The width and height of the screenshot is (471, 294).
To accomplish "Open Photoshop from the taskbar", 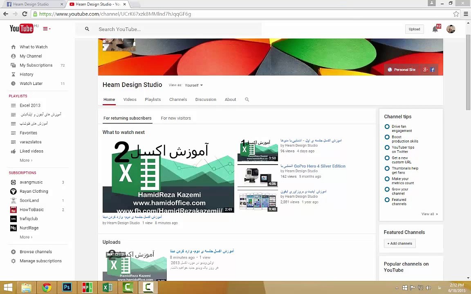I will (67, 287).
